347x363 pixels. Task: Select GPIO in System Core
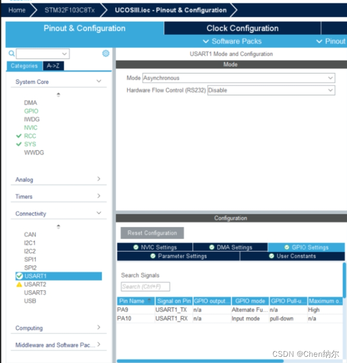[x=31, y=111]
